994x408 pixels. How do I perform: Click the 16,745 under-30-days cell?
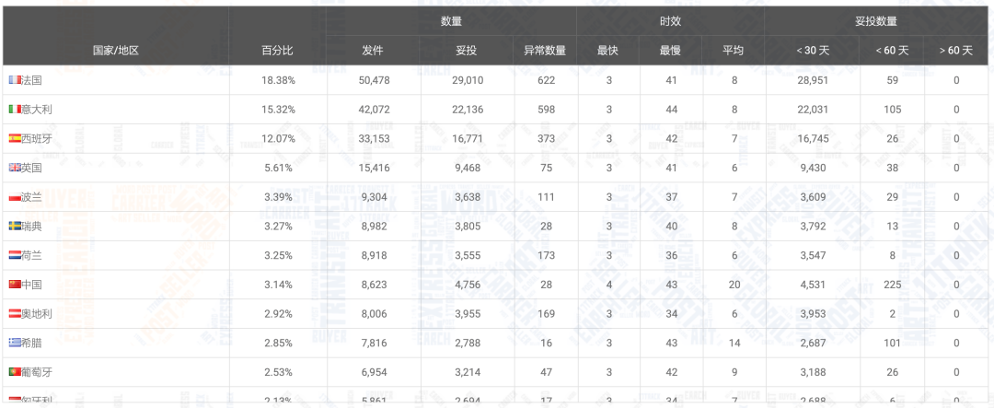[x=814, y=139]
